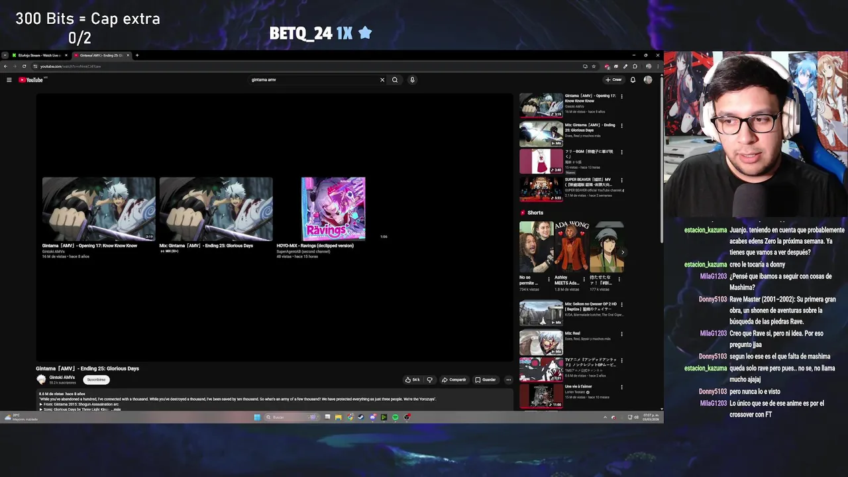The width and height of the screenshot is (848, 477).
Task: Start voice search with microphone icon
Action: point(412,79)
